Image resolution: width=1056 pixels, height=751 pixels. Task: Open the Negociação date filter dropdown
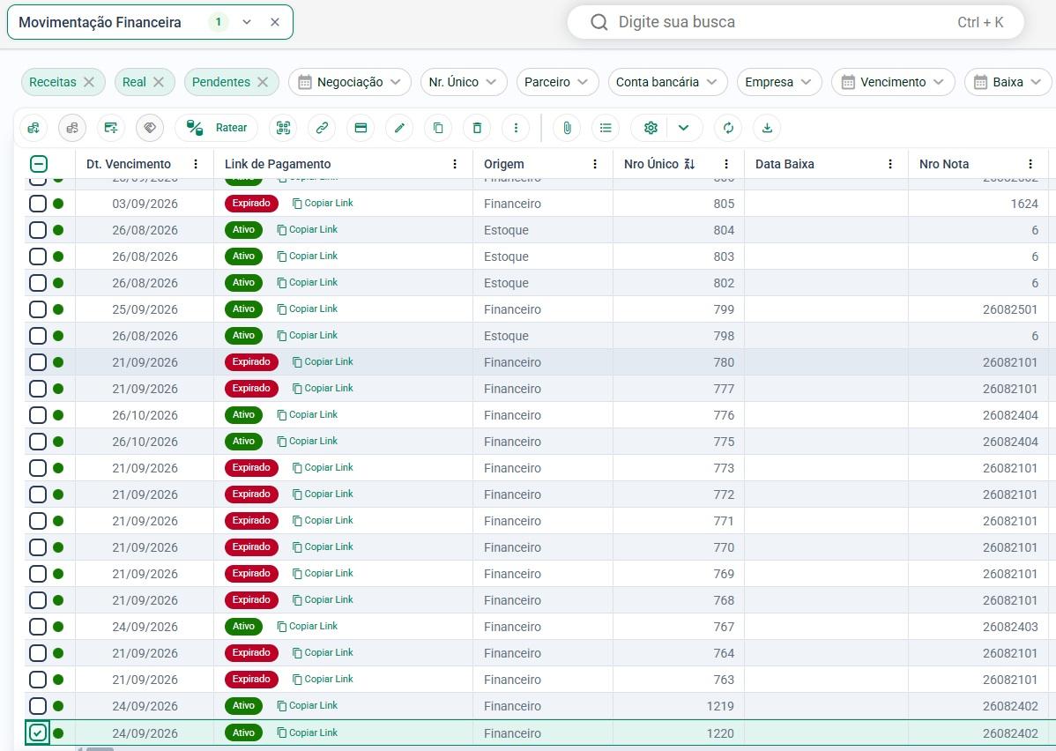tap(350, 82)
